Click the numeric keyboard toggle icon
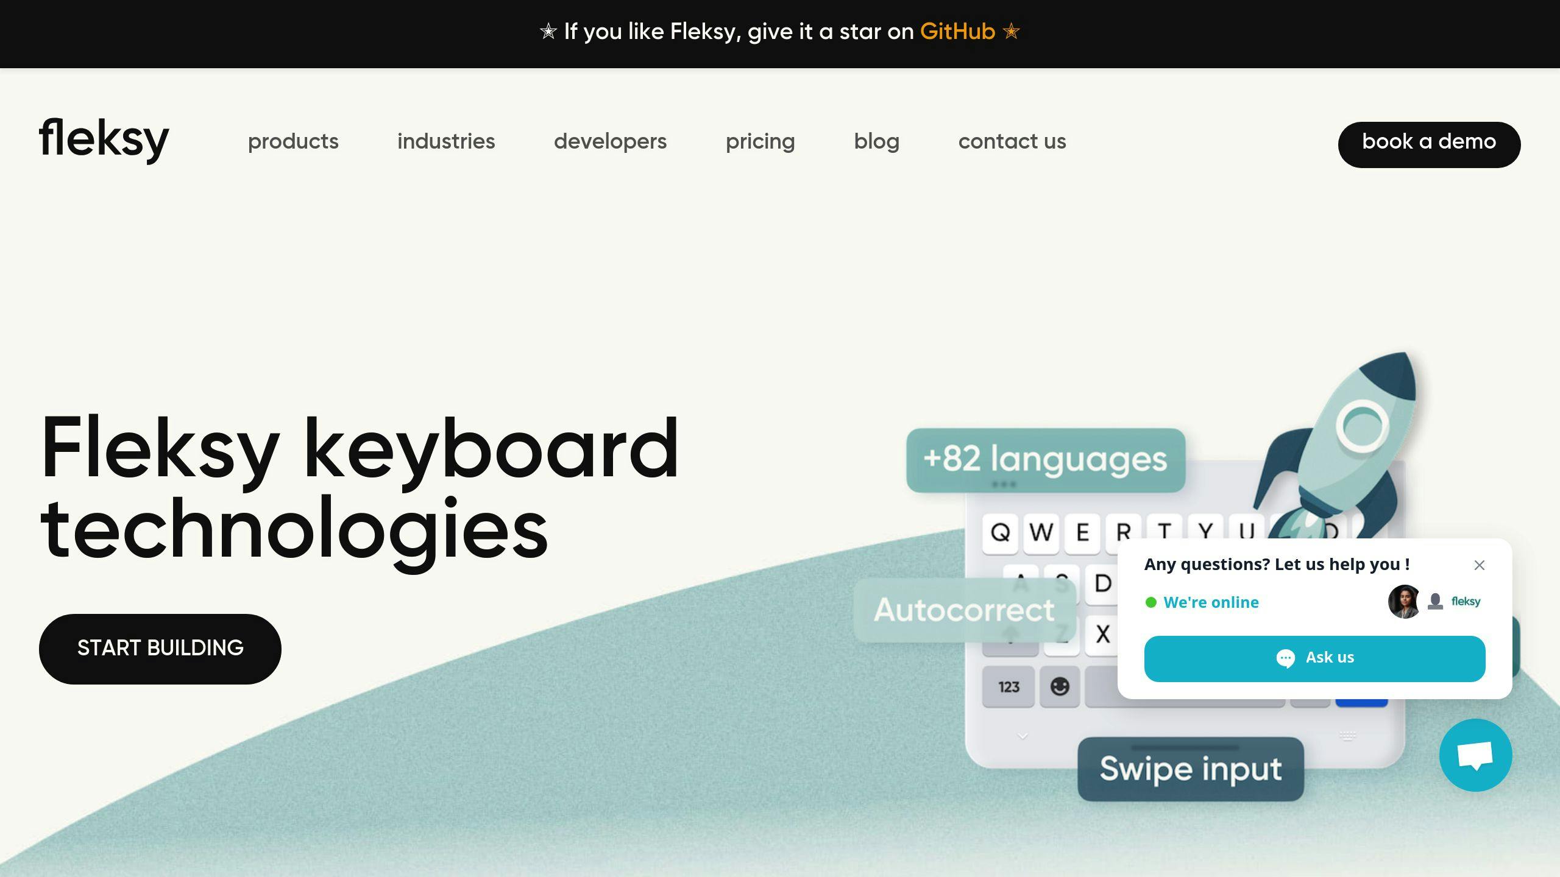The height and width of the screenshot is (877, 1560). 1009,686
